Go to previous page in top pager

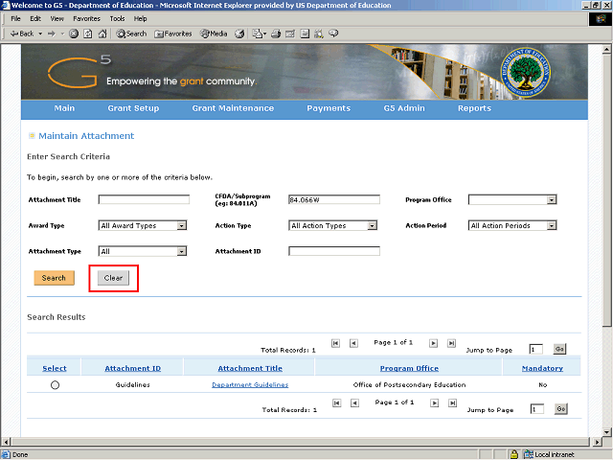click(353, 343)
